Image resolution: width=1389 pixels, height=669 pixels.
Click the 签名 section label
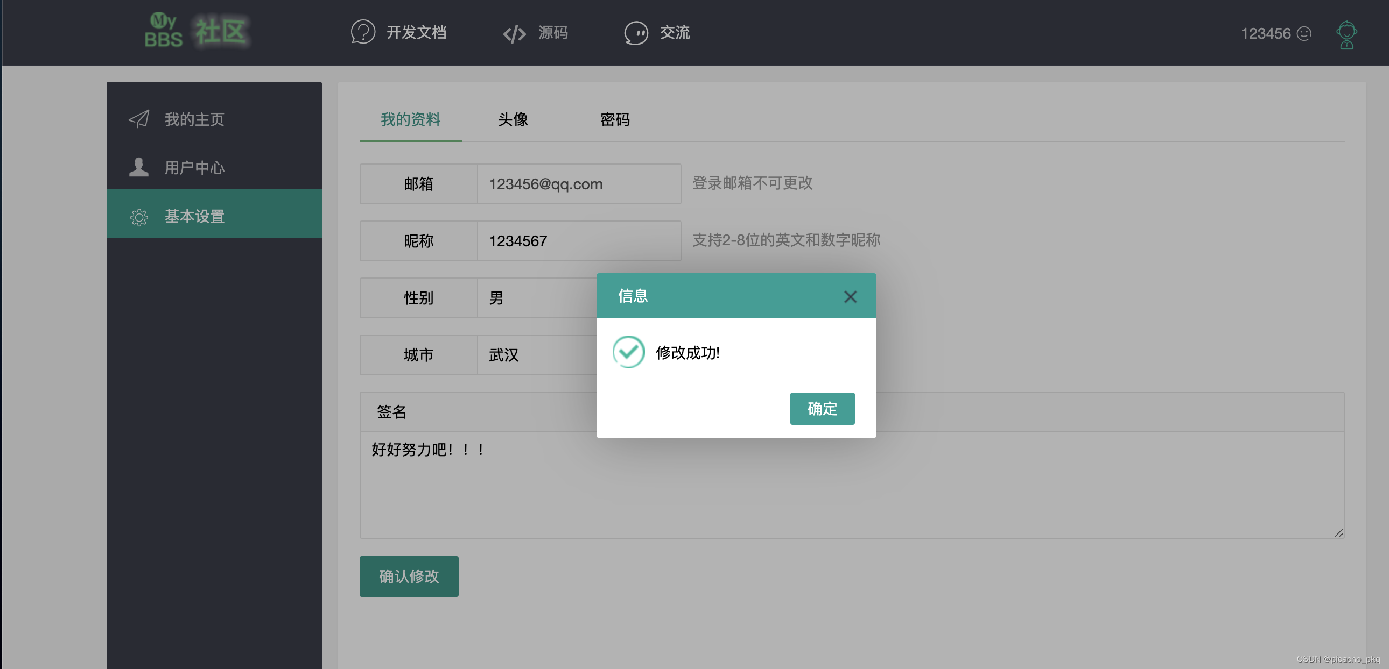click(x=391, y=412)
